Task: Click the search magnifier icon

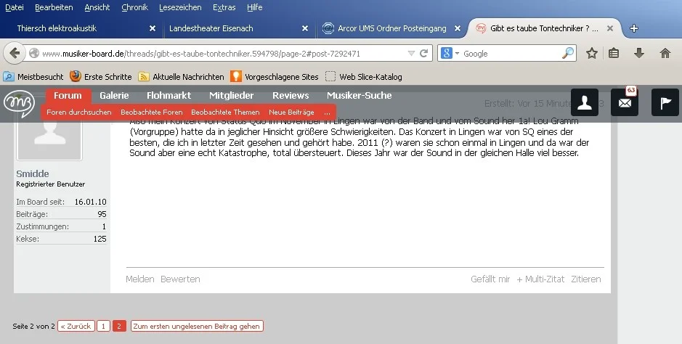Action: [x=568, y=53]
